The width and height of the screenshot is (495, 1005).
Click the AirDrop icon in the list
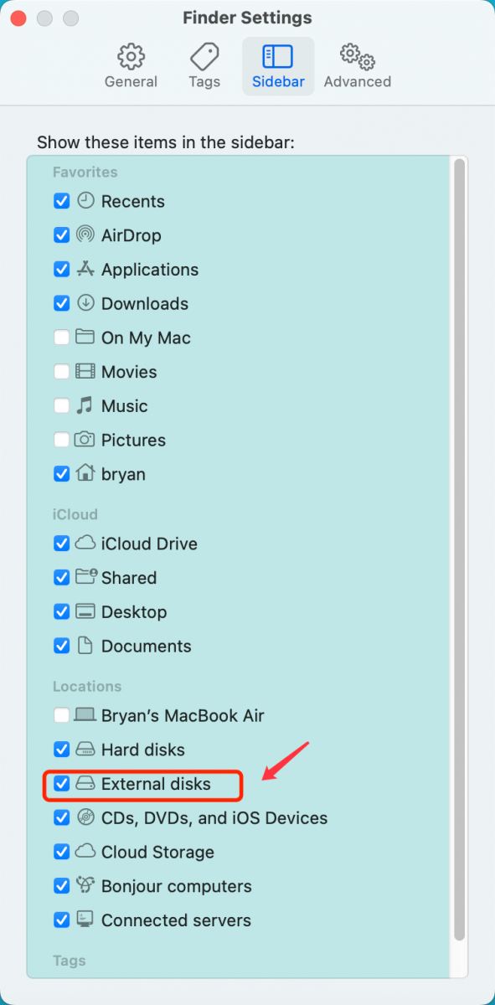(85, 235)
